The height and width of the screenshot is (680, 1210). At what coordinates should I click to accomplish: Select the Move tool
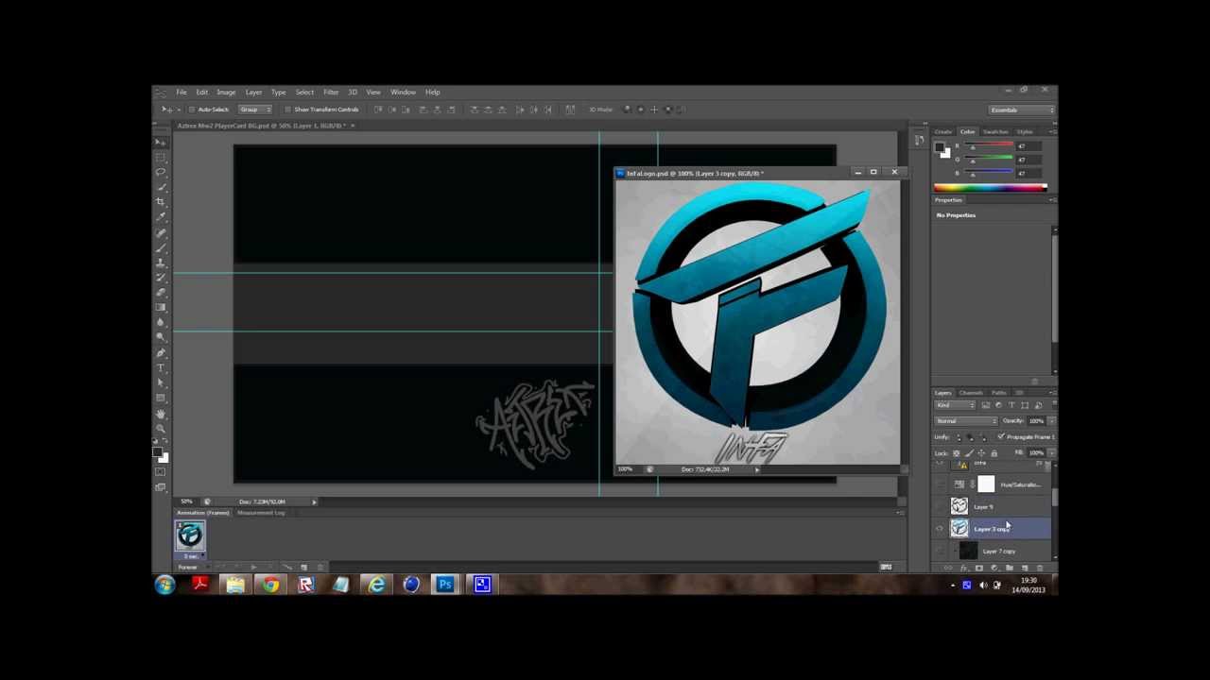tap(161, 142)
